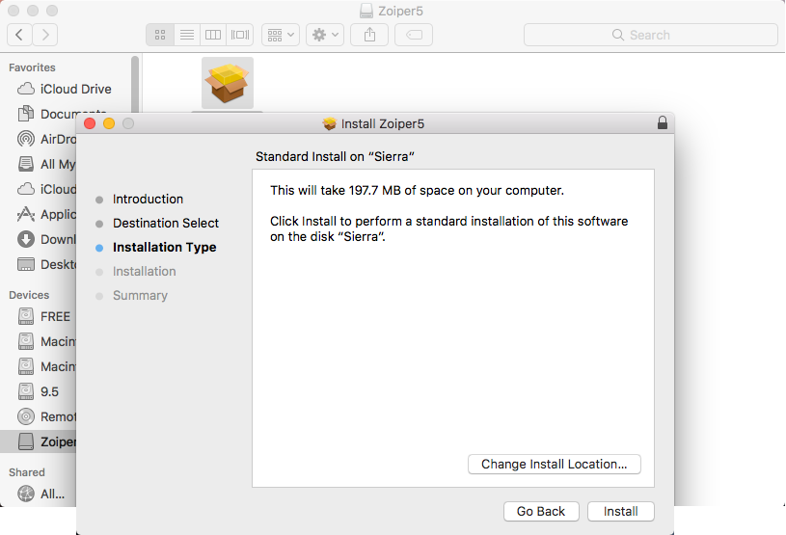Click the Finder Search field
The height and width of the screenshot is (535, 786).
click(x=650, y=35)
